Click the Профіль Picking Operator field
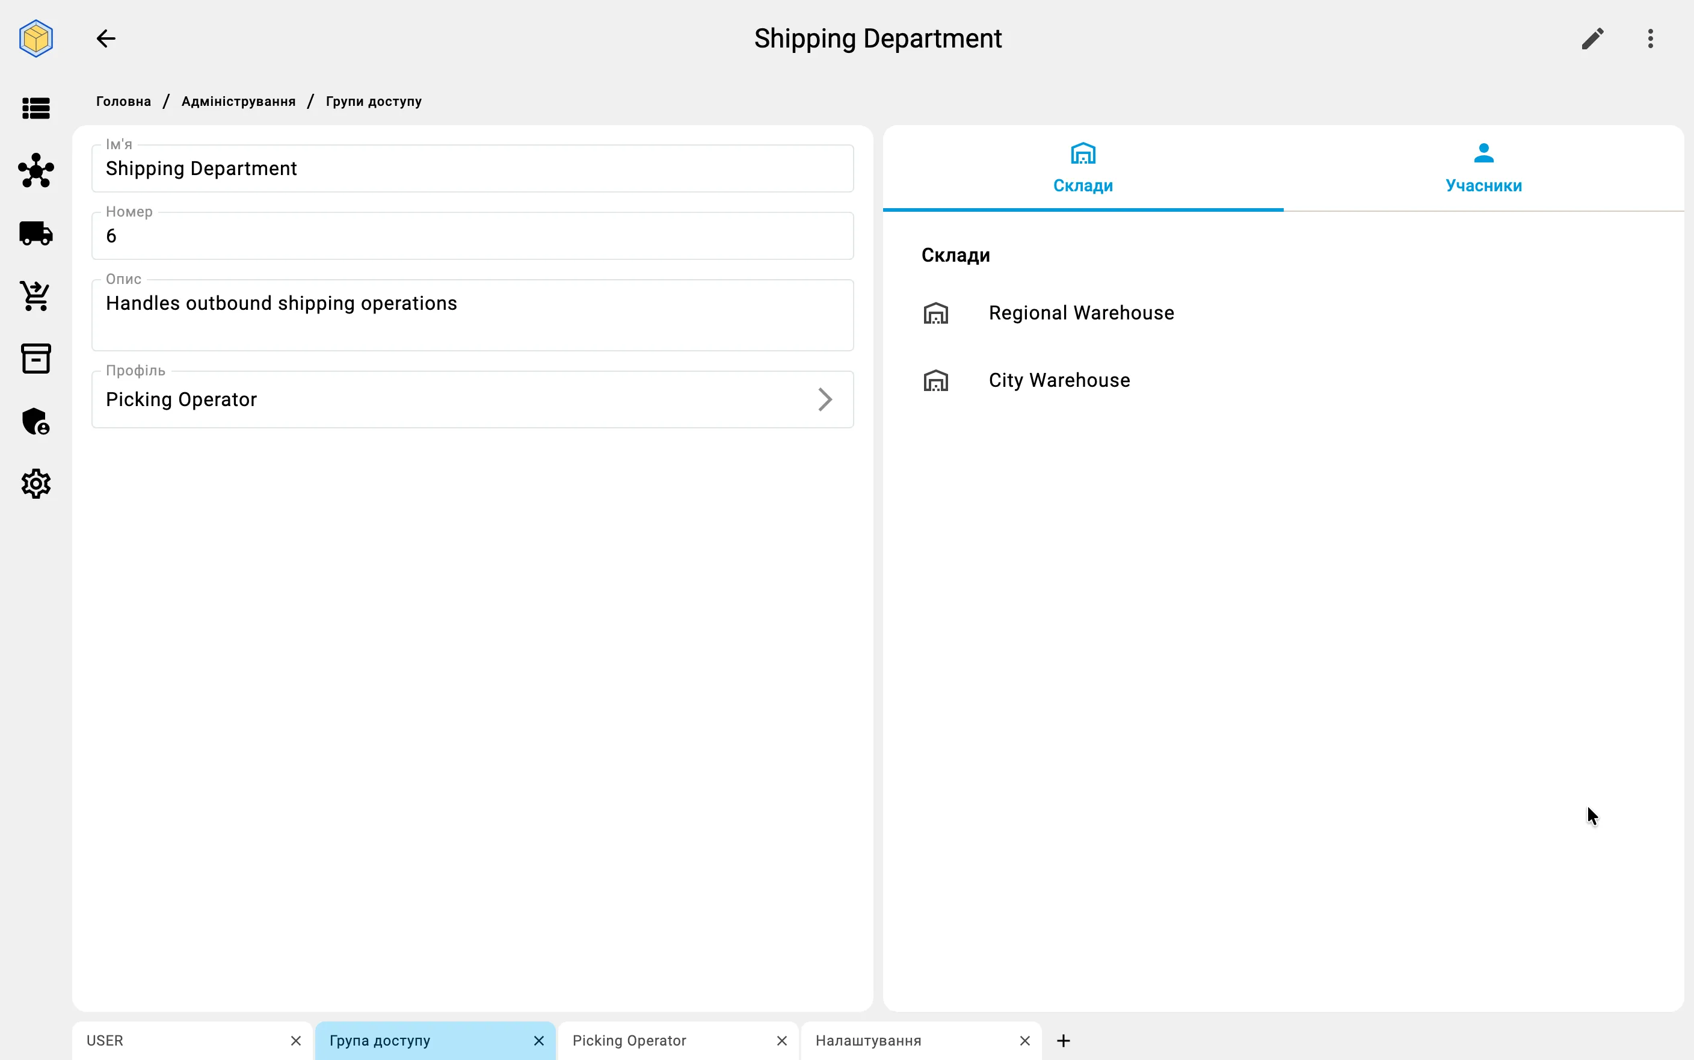This screenshot has width=1694, height=1060. click(472, 399)
